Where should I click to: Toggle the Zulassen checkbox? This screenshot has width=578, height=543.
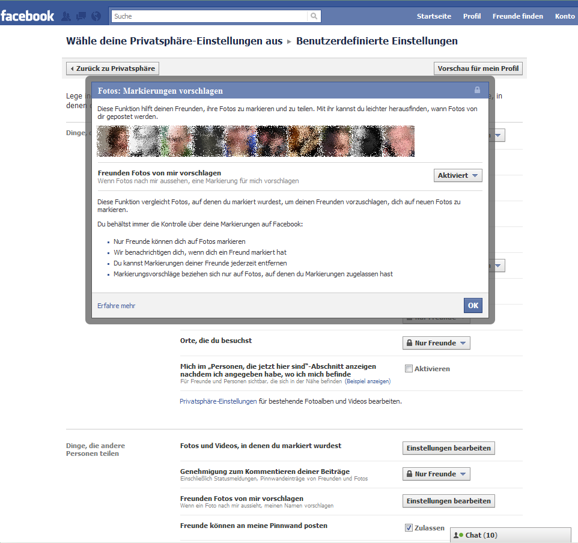pos(409,527)
